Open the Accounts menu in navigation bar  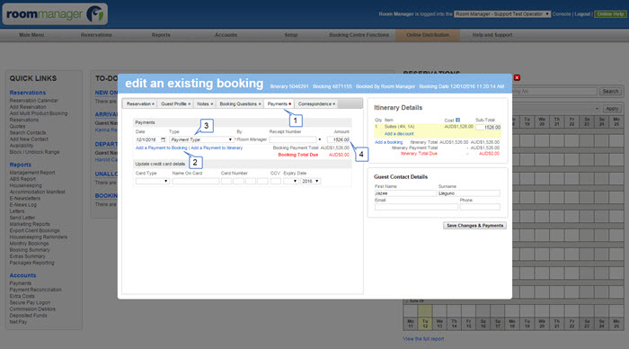coord(226,35)
